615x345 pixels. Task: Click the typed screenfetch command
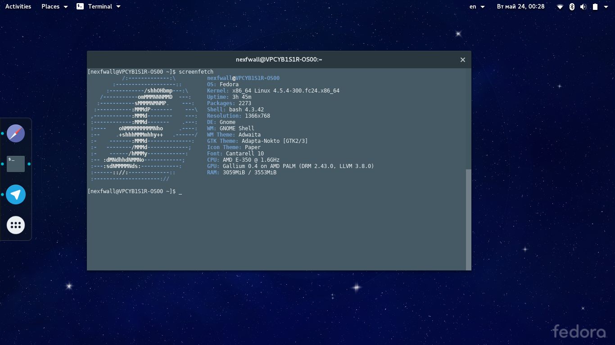[x=196, y=72]
